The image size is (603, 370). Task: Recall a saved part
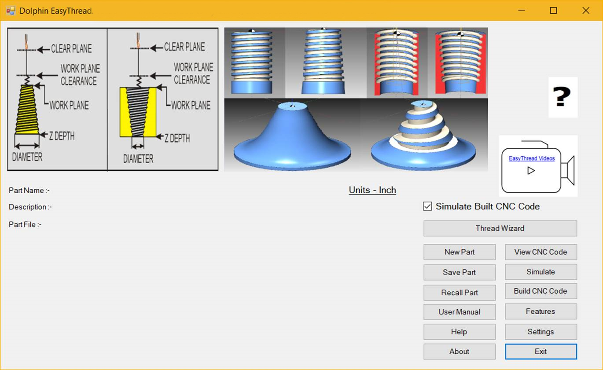pos(460,293)
